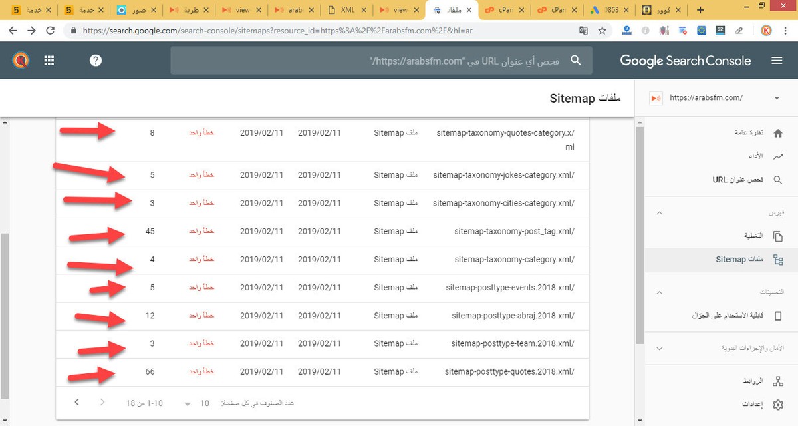Click the URL inspection magnifier icon in sidebar
Image resolution: width=798 pixels, height=426 pixels.
click(x=778, y=180)
